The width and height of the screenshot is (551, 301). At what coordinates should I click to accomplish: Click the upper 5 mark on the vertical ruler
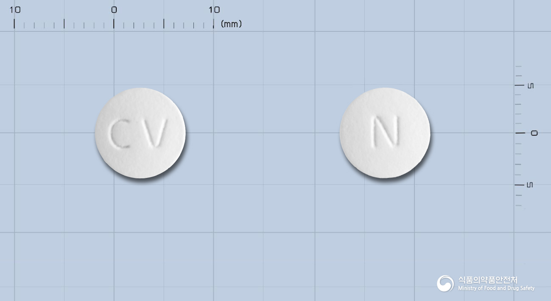pos(530,86)
